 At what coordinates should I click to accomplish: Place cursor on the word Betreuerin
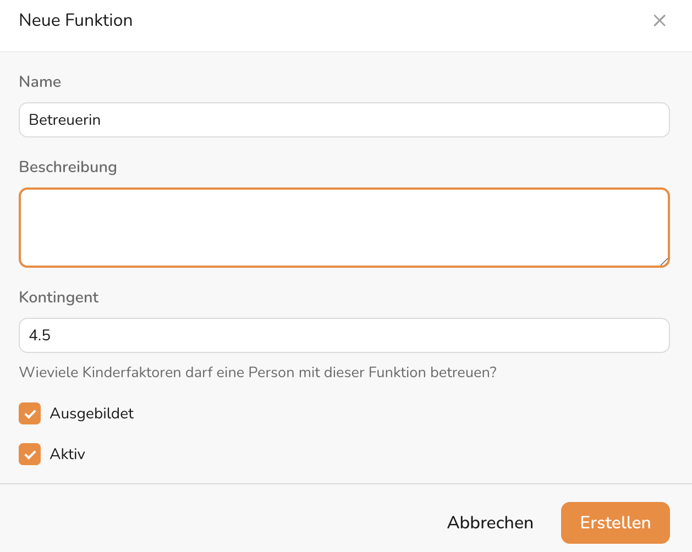65,120
